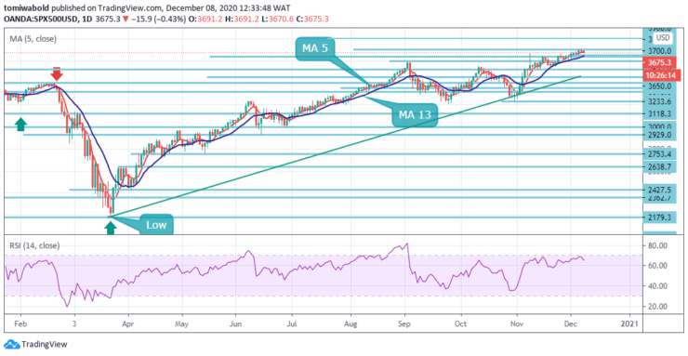Click the Apr label on the time axis
This screenshot has height=356, width=688.
click(129, 325)
